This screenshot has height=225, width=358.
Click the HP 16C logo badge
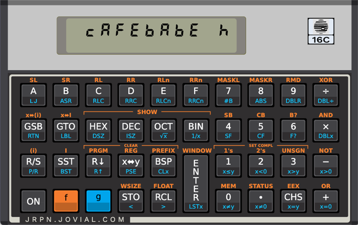click(x=321, y=31)
